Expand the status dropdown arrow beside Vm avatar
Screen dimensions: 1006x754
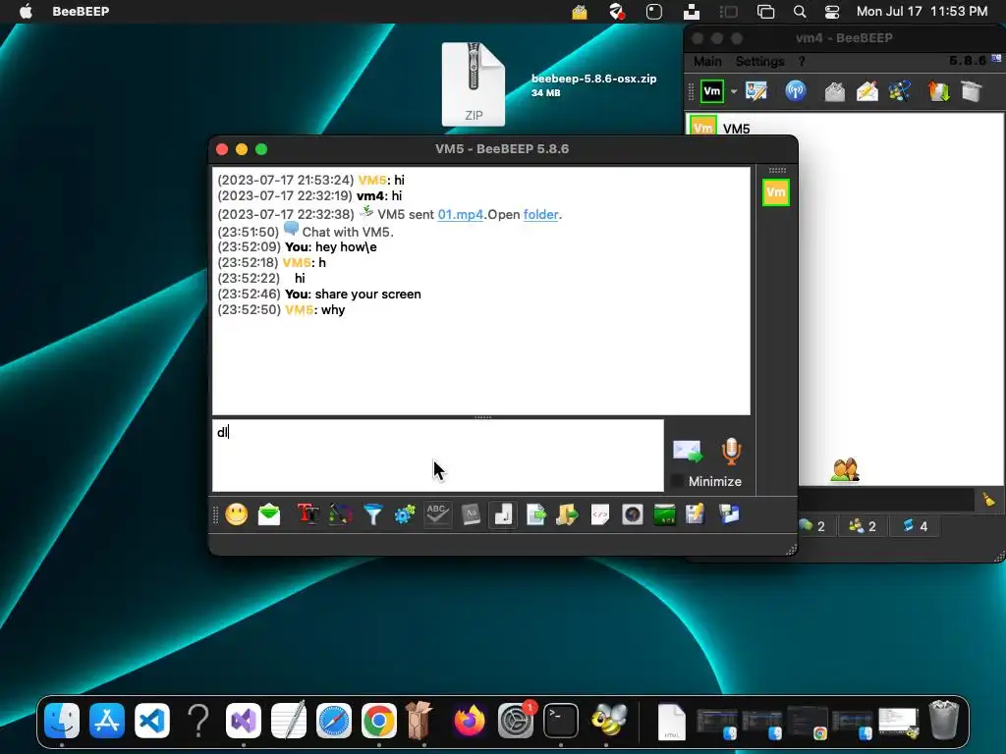(734, 91)
